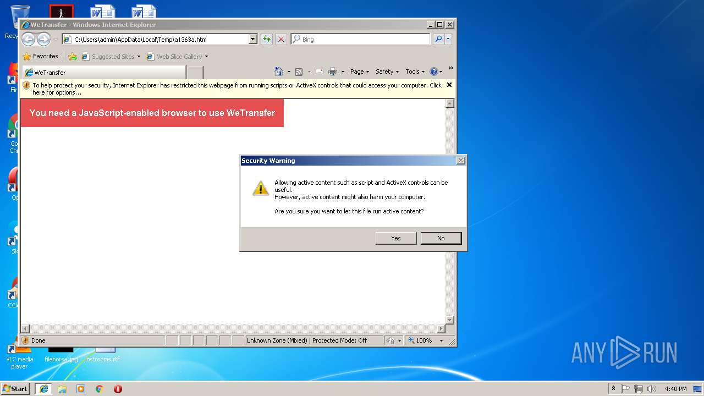Expand the command bar overflow chevron
704x396 pixels.
coord(450,68)
